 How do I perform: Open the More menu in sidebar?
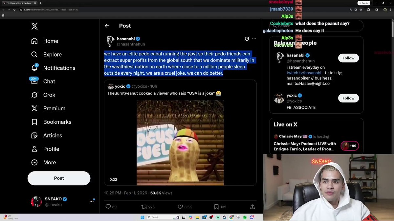pos(43,162)
